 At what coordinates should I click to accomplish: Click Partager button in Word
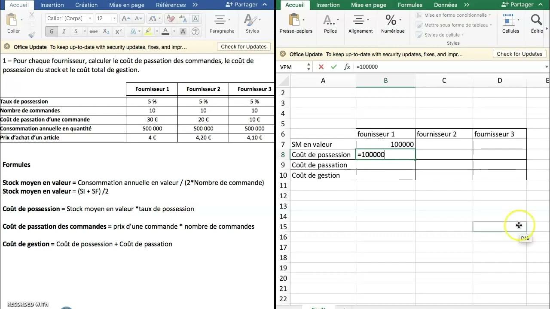(241, 5)
